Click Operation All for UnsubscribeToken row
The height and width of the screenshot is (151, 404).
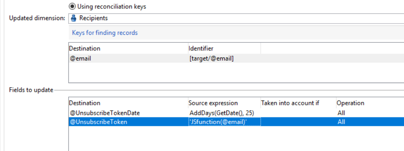(x=341, y=122)
